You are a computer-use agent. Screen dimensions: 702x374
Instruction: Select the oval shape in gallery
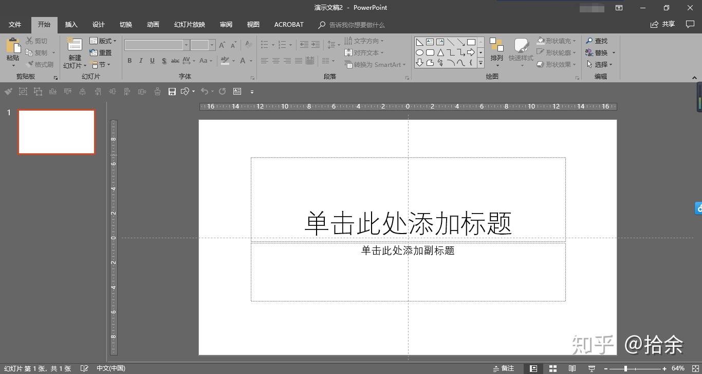click(x=420, y=52)
